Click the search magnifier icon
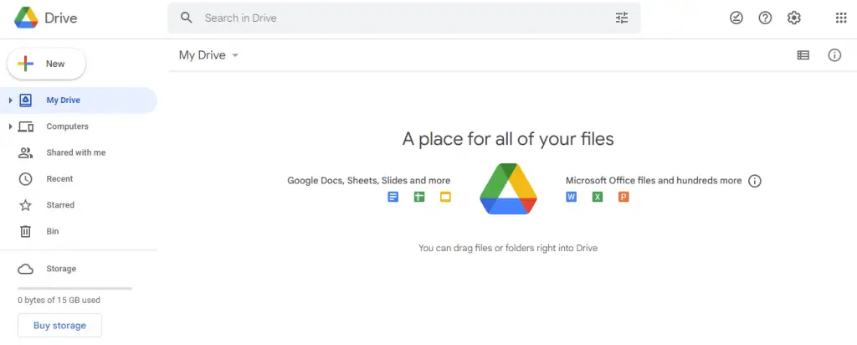 187,18
